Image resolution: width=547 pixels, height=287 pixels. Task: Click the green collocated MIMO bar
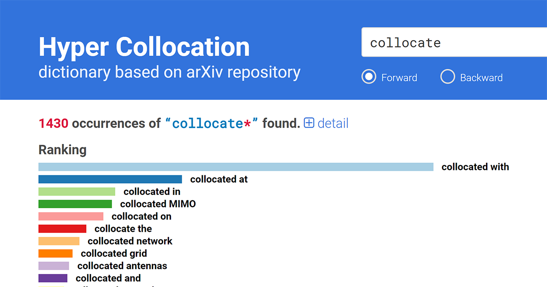pos(75,204)
